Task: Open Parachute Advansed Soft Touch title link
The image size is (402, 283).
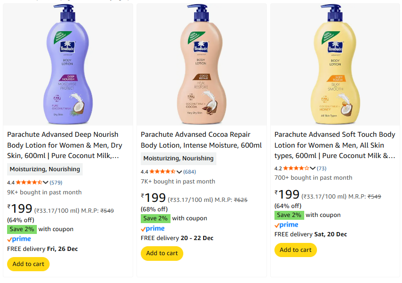Action: pos(334,145)
